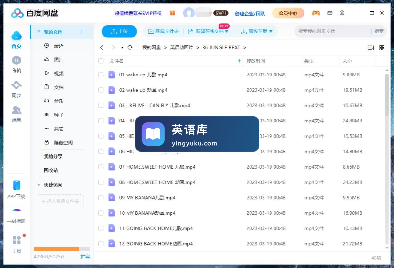
Task: Go forward with the right arrow
Action: click(113, 48)
